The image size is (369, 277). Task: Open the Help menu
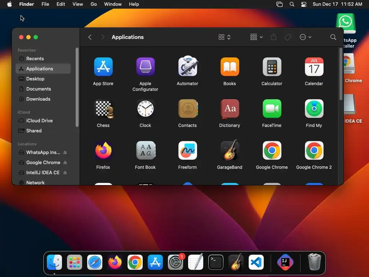coord(134,4)
